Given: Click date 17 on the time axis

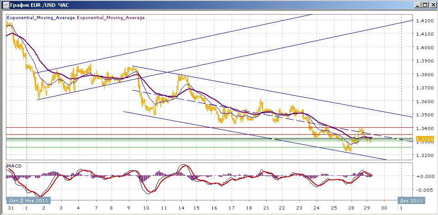Looking at the screenshot, I should (232, 208).
